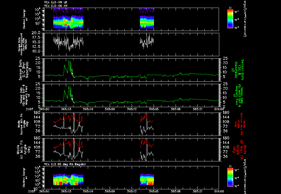The height and width of the screenshot is (194, 281).
Task: Click the color scale bar beside the top spectrogram
Action: pyautogui.click(x=230, y=19)
